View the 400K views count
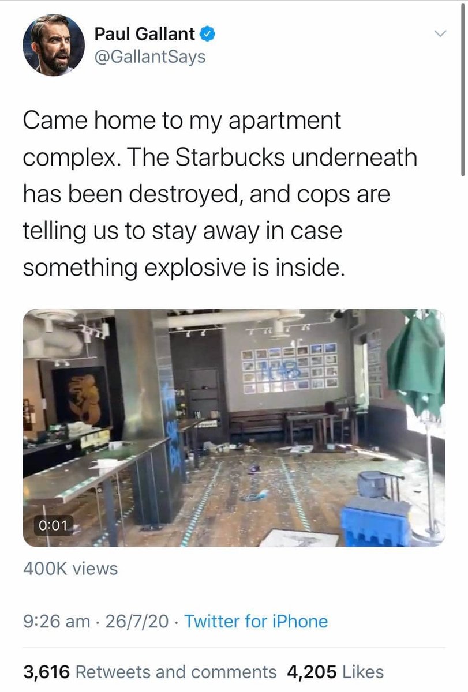 coord(70,569)
